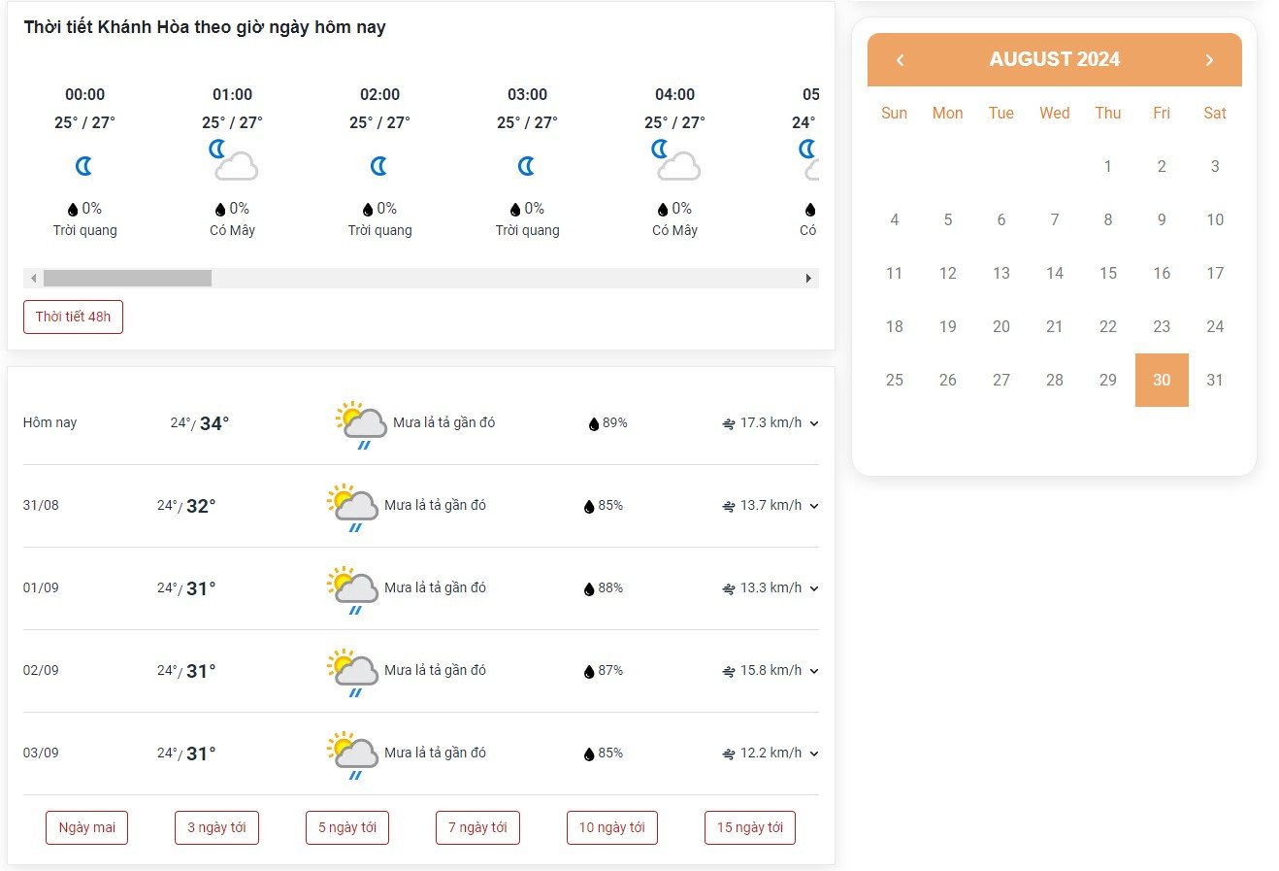The width and height of the screenshot is (1279, 871).
Task: Click the rain weather icon for 03/09
Action: (x=352, y=754)
